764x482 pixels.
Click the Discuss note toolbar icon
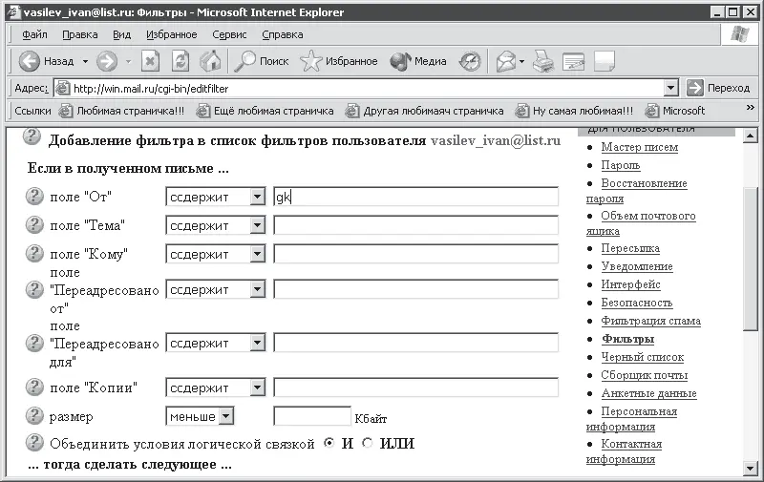point(605,61)
